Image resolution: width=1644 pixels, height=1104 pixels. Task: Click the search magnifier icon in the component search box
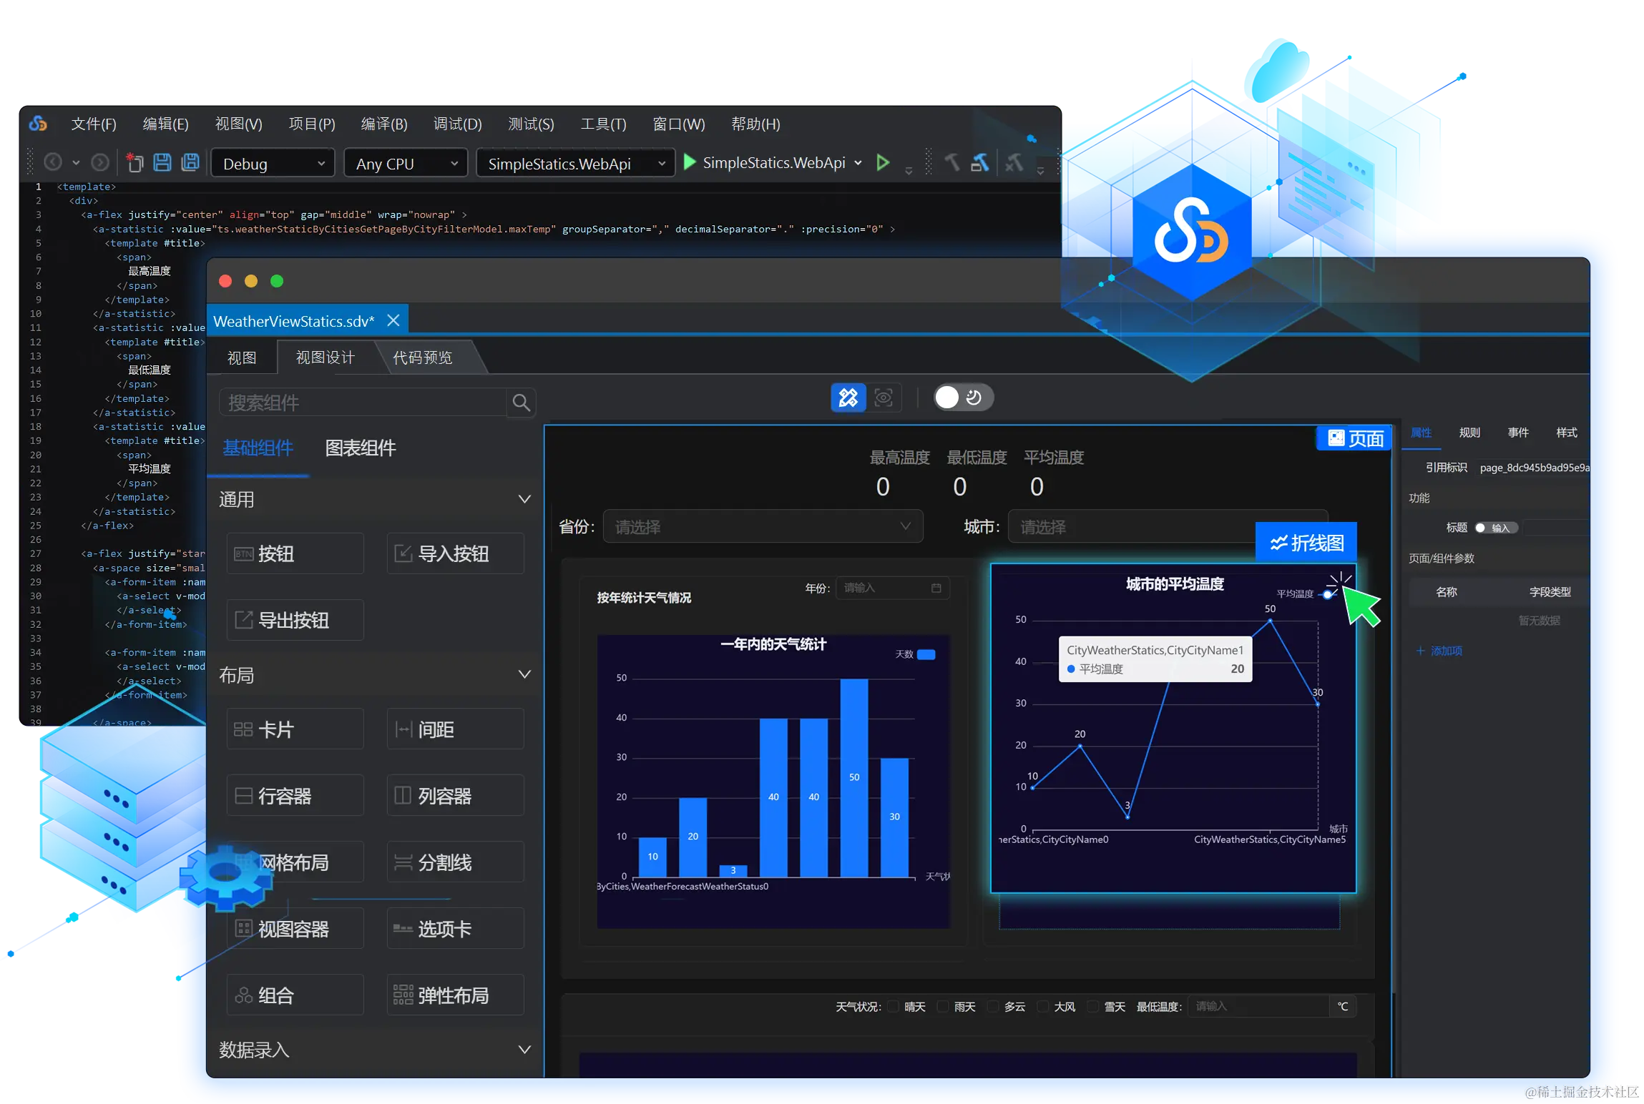coord(521,403)
